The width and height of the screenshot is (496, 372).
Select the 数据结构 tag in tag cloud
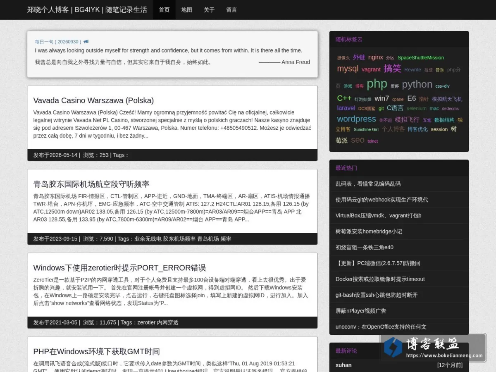(x=444, y=120)
